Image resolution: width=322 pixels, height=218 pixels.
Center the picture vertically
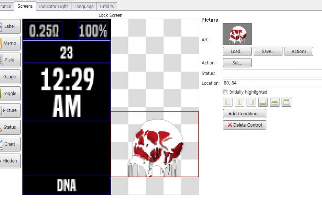coord(275,102)
